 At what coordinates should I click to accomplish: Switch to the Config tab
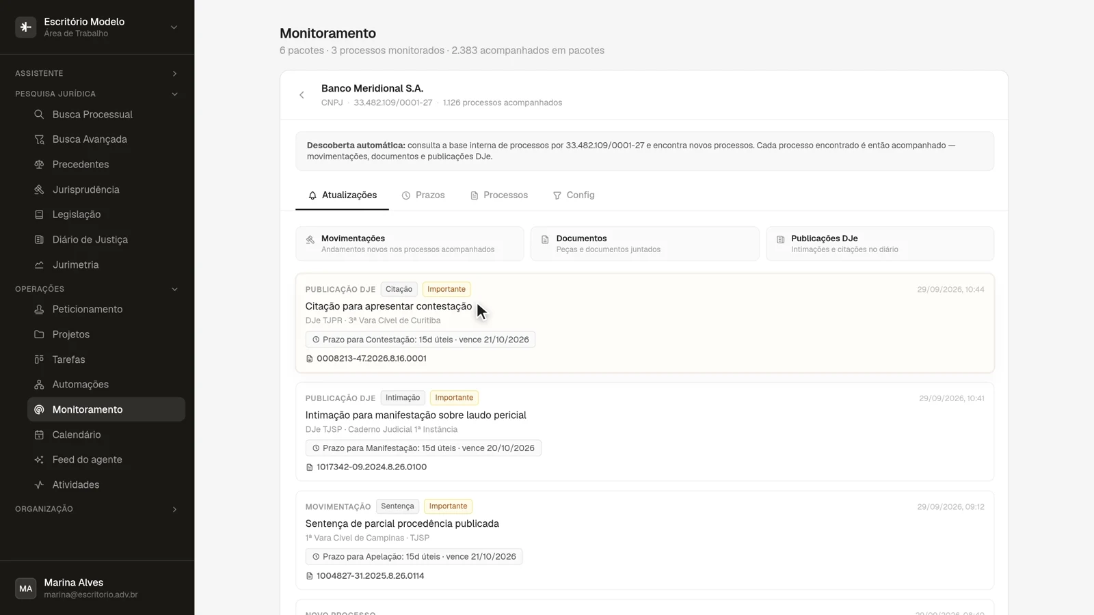pyautogui.click(x=574, y=195)
